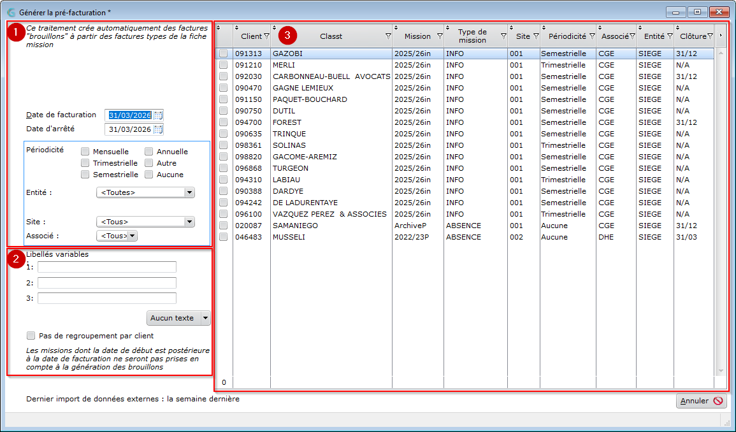Enable the Trimestrielle periodicity checkbox

point(85,163)
